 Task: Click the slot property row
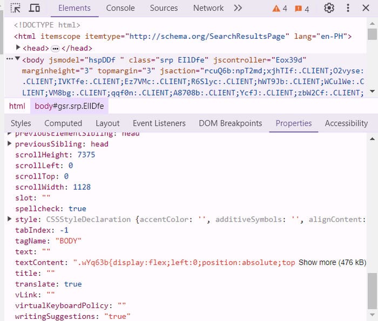click(33, 198)
